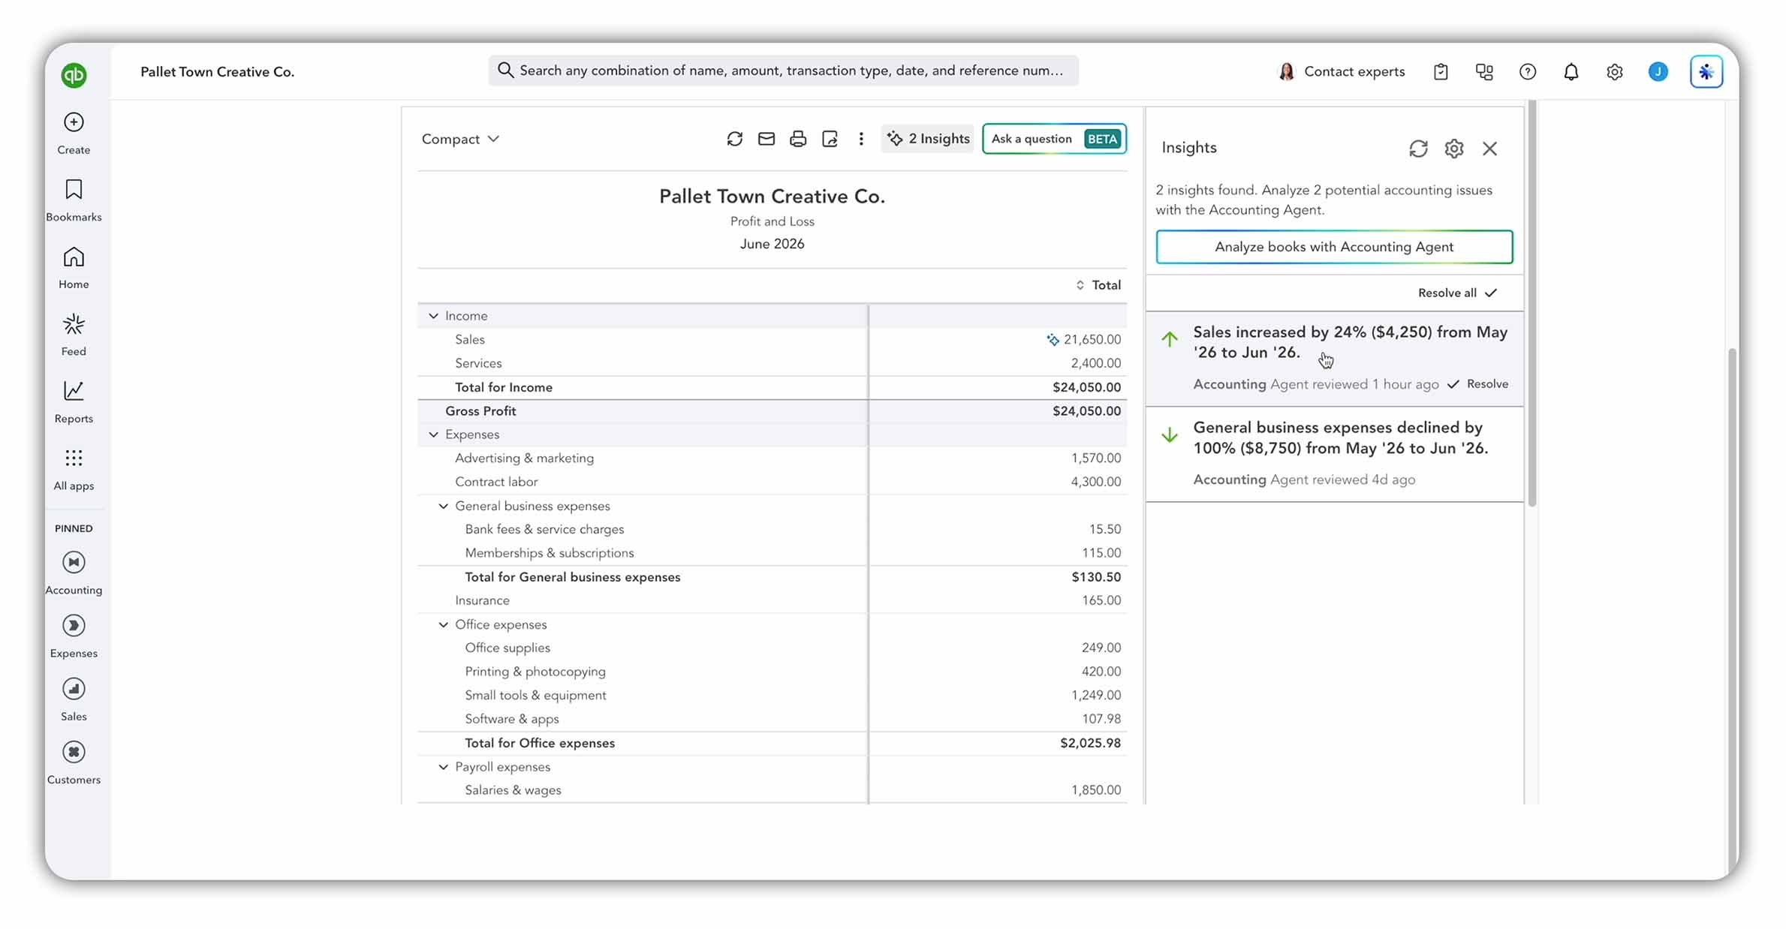Screen dimensions: 1786x929
Task: Collapse the Office expenses group
Action: (443, 624)
